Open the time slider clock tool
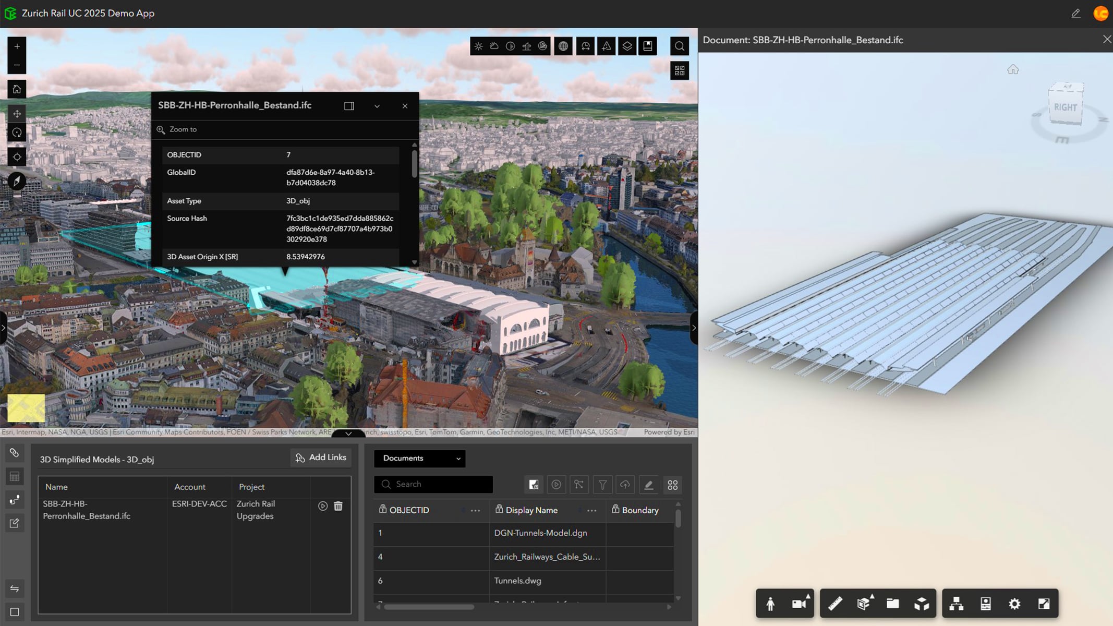The width and height of the screenshot is (1113, 626). click(585, 46)
